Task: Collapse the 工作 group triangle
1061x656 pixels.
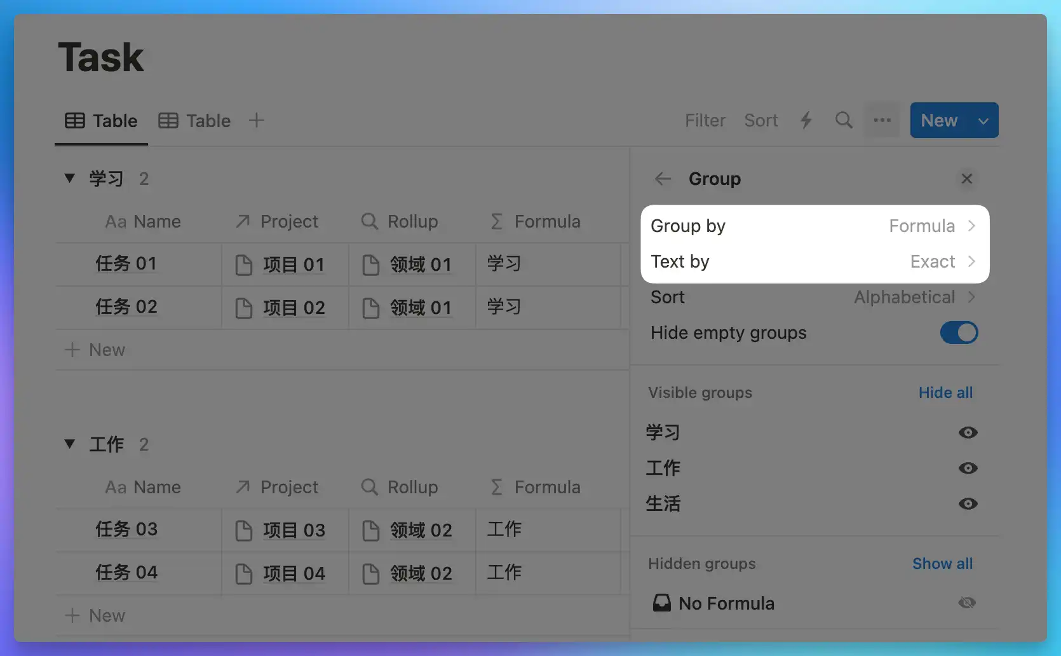Action: 70,444
